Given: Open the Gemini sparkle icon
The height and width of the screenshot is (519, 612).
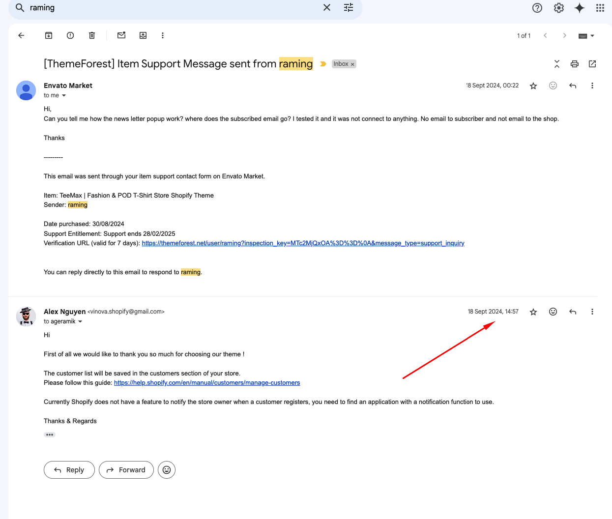Looking at the screenshot, I should [580, 8].
